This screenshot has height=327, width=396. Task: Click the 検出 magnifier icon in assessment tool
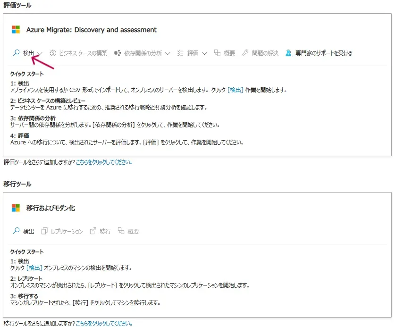16,53
